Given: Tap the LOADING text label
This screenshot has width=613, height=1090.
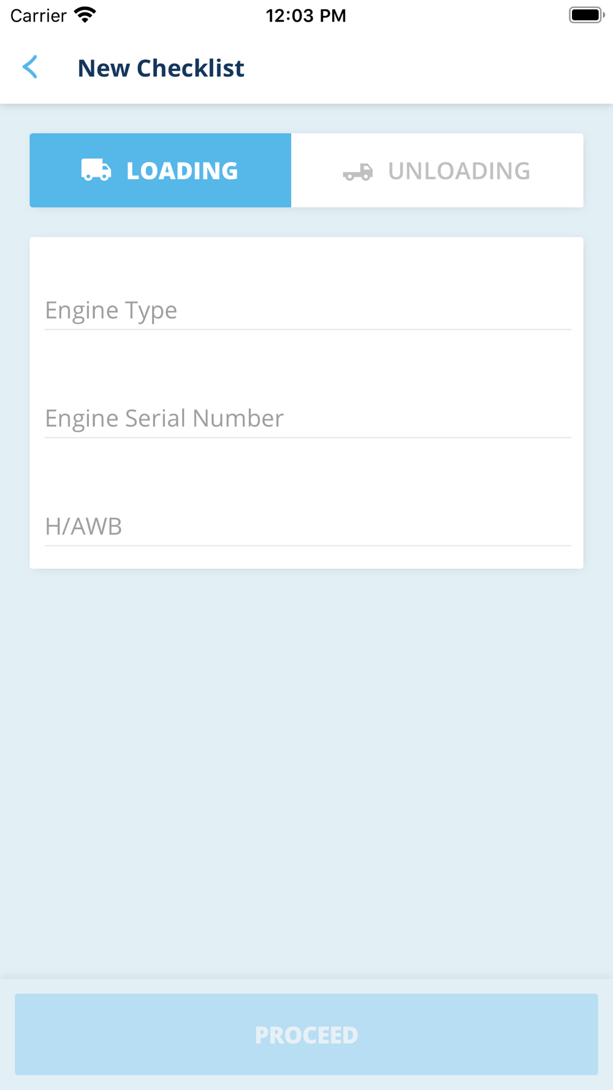Looking at the screenshot, I should tap(182, 171).
